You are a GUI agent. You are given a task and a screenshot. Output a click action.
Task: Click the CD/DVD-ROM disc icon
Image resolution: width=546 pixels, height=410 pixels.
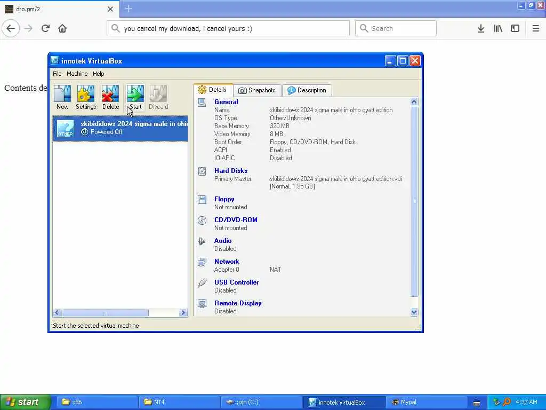pos(202,220)
